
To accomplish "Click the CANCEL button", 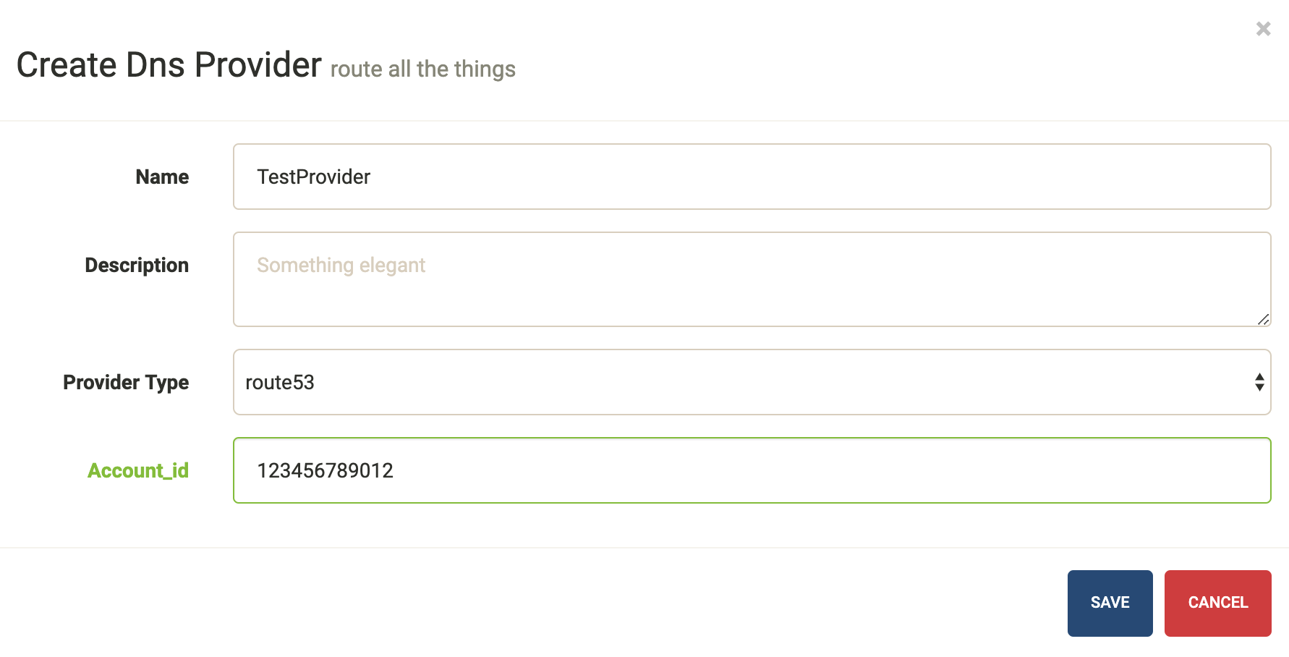I will point(1218,603).
